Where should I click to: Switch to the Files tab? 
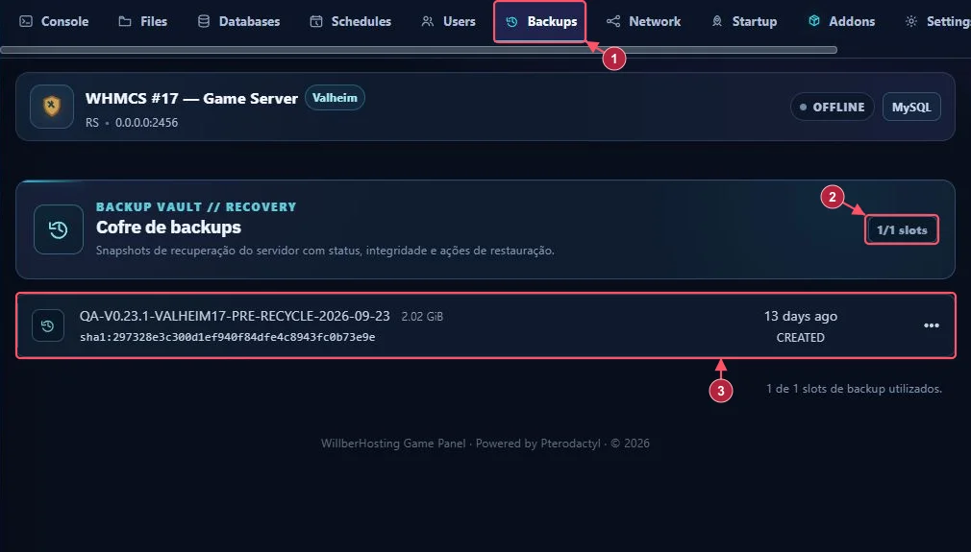(x=143, y=22)
